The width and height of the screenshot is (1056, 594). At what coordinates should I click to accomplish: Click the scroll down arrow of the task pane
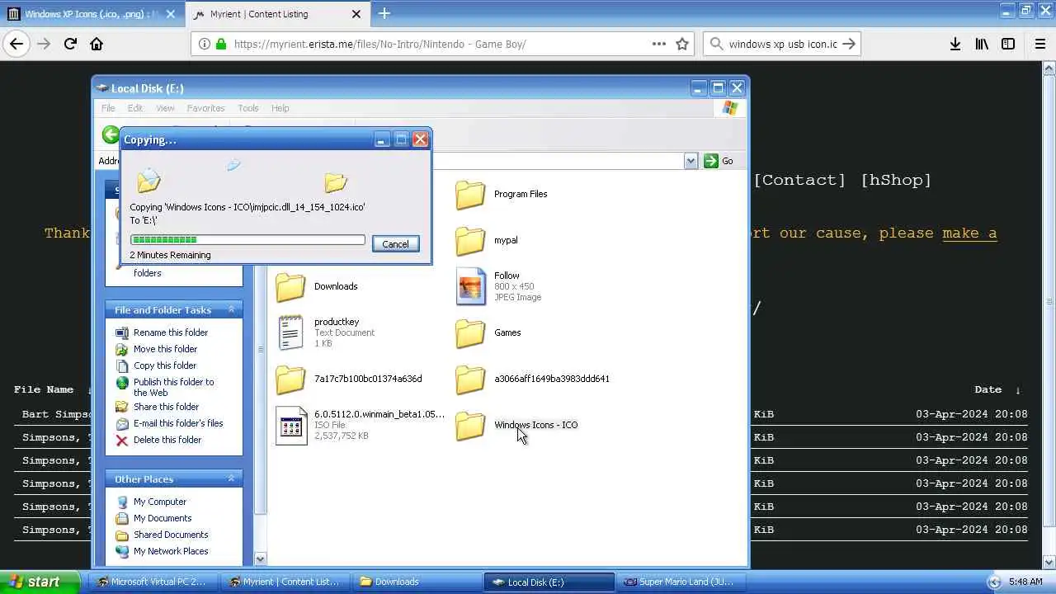click(262, 559)
